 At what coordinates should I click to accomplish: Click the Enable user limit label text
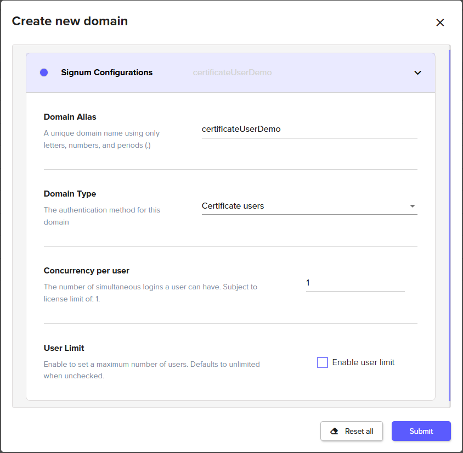363,362
